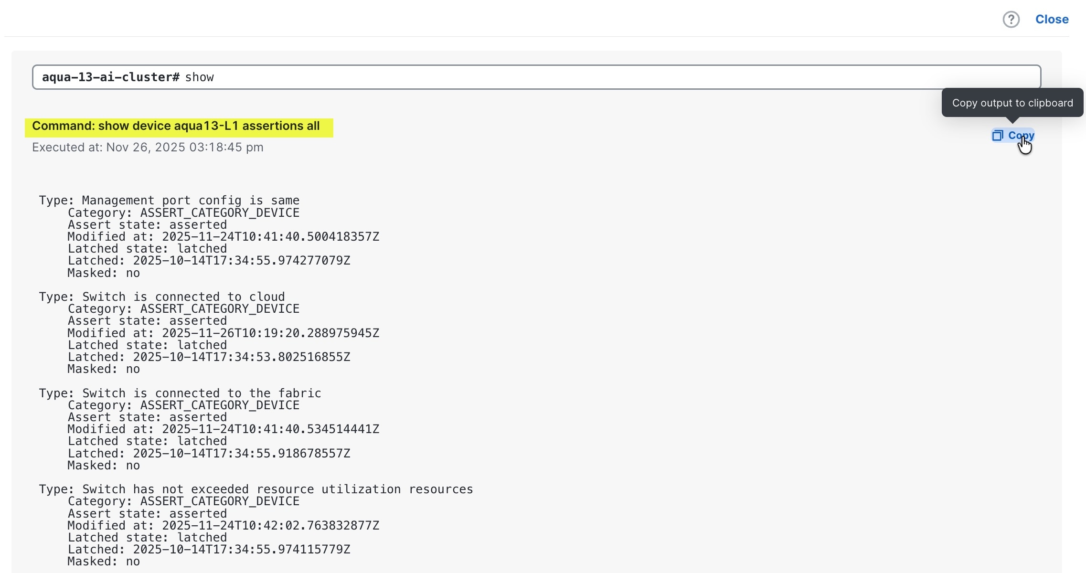Click 'Assert state: asserted' under the cloud assertion
The height and width of the screenshot is (573, 1086).
click(x=147, y=320)
